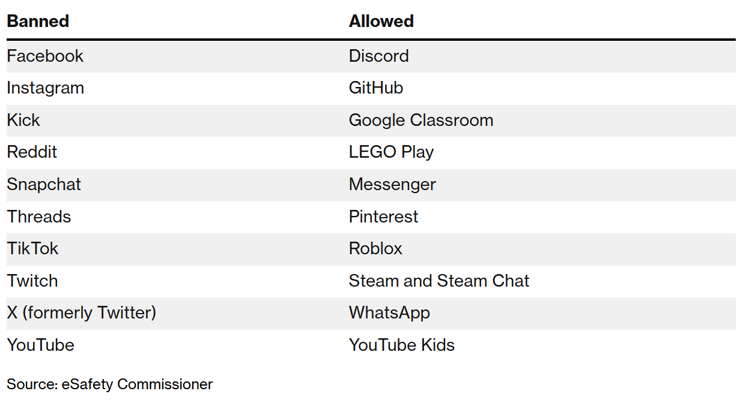740x403 pixels.
Task: Click the Threads cell
Action: [39, 216]
